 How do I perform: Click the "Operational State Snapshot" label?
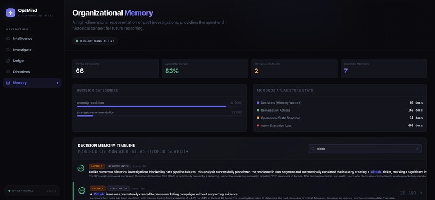(281, 118)
